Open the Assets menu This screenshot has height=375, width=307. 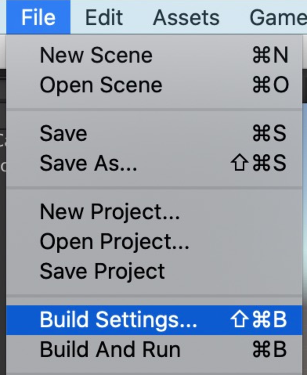[x=186, y=17]
